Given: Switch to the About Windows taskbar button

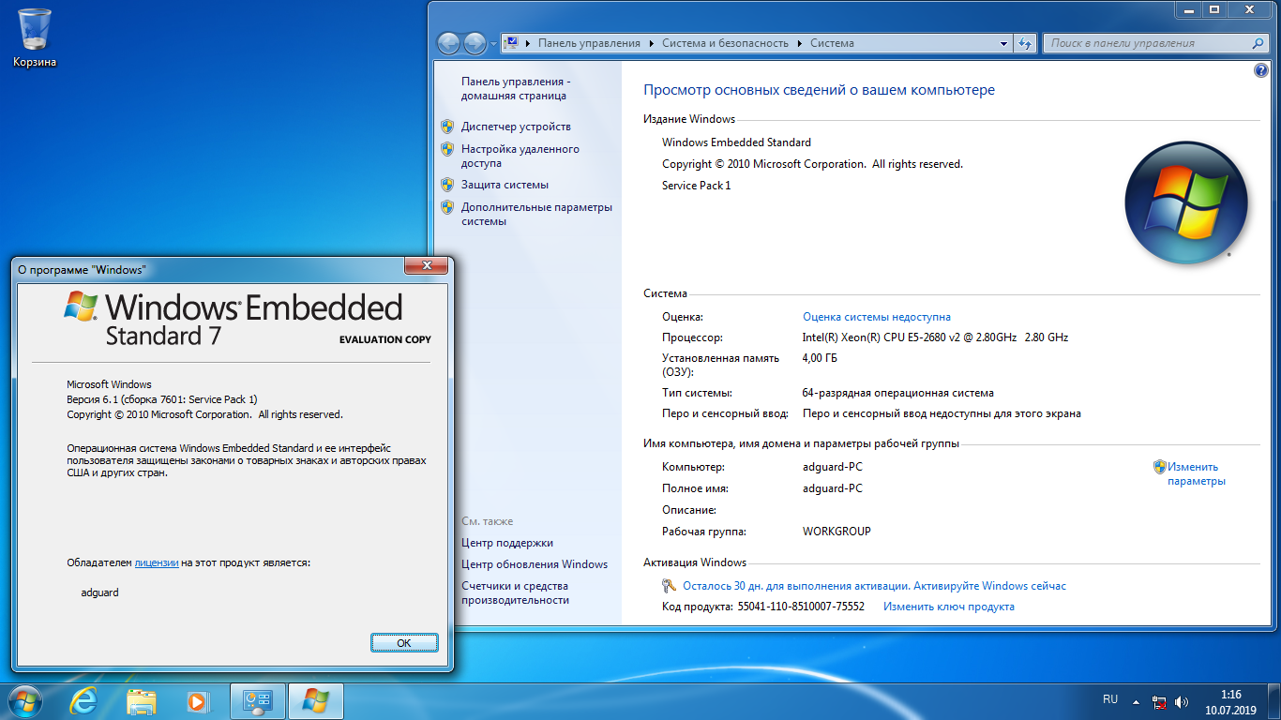Looking at the screenshot, I should pyautogui.click(x=316, y=700).
